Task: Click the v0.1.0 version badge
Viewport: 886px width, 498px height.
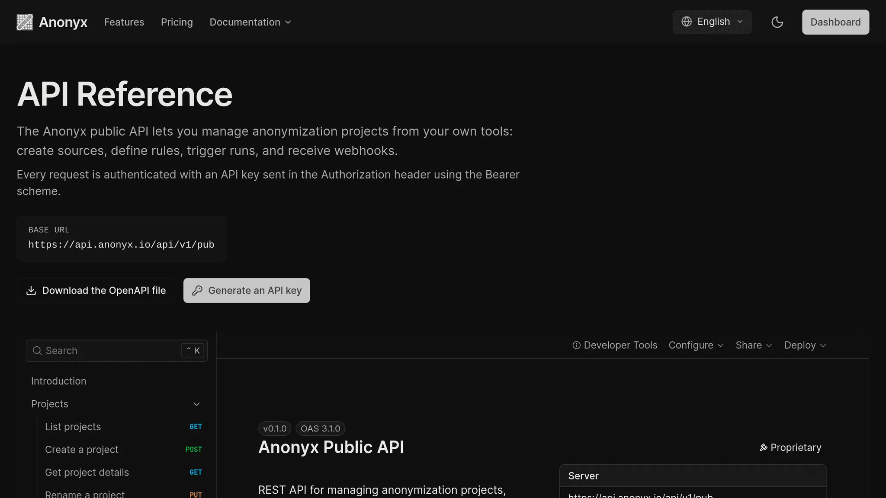Action: point(275,428)
